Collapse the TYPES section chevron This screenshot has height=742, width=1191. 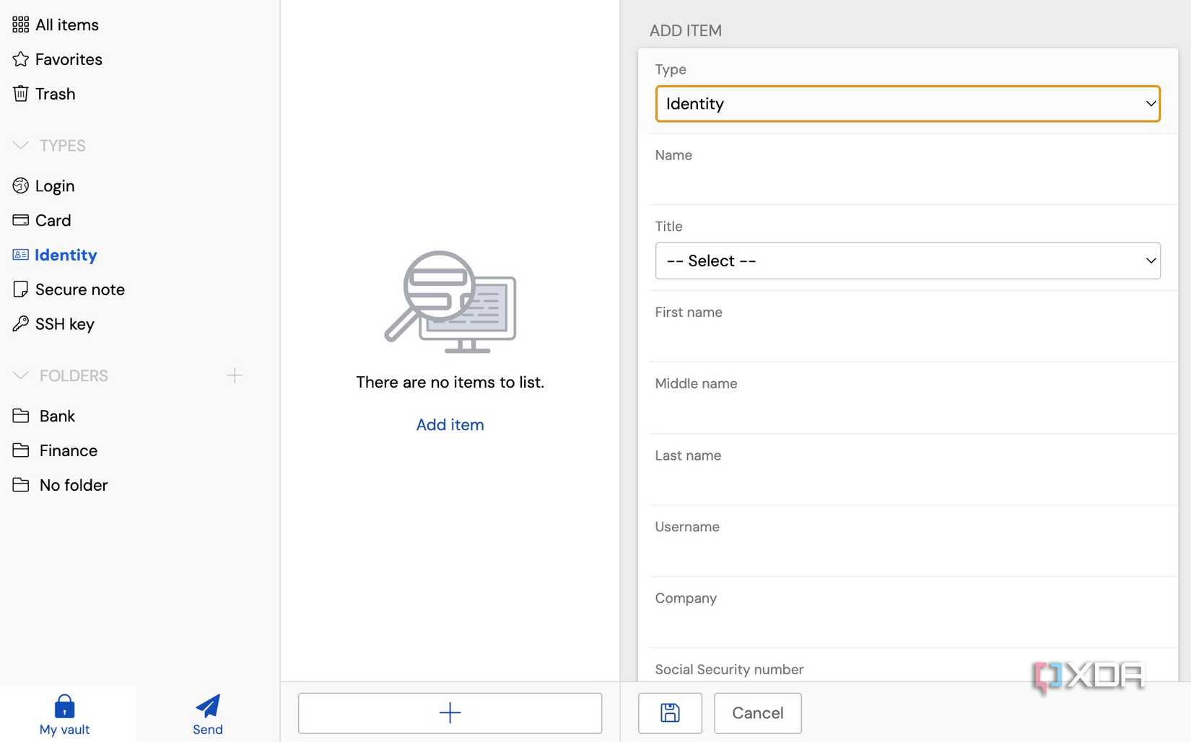tap(20, 146)
